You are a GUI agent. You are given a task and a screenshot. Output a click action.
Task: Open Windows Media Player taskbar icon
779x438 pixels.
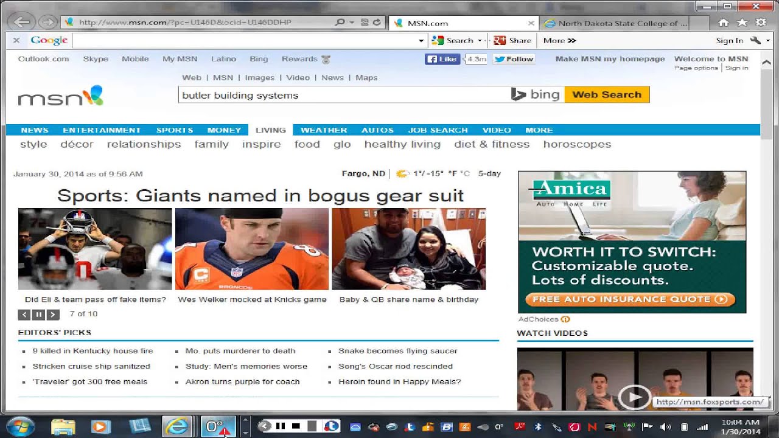point(102,426)
